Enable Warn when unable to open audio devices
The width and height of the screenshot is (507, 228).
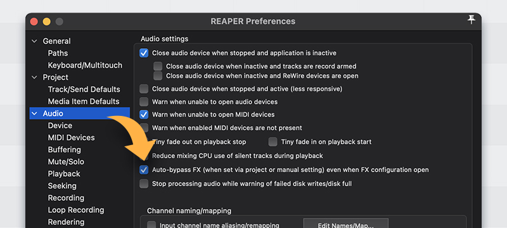144,102
